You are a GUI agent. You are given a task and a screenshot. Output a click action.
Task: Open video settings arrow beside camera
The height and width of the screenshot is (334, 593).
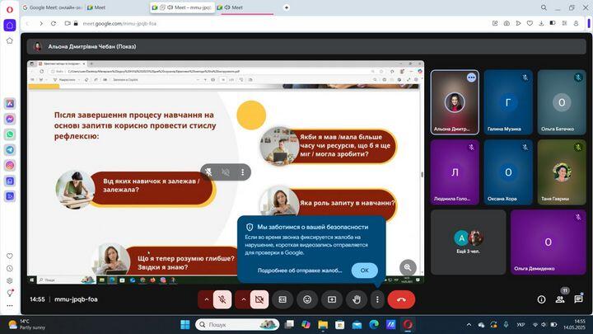click(x=244, y=299)
